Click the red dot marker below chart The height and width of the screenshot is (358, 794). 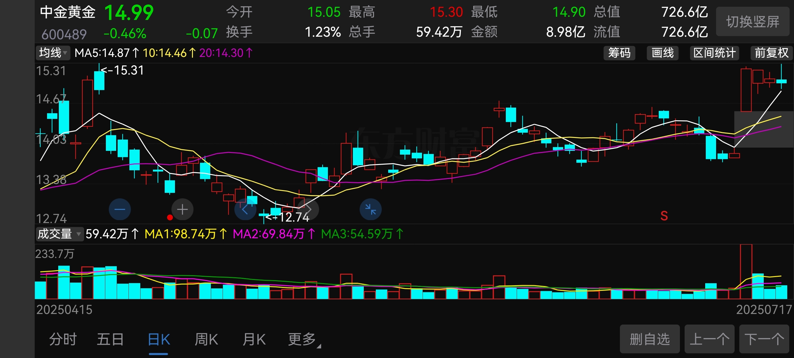170,217
